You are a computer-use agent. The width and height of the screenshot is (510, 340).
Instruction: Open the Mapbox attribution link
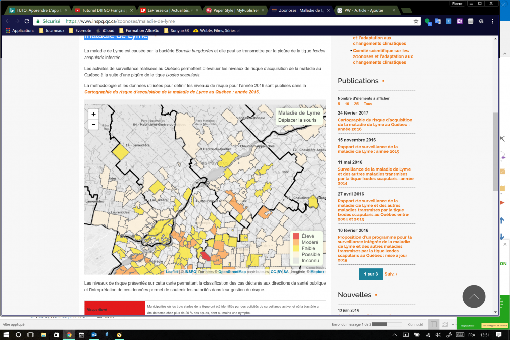pos(317,272)
